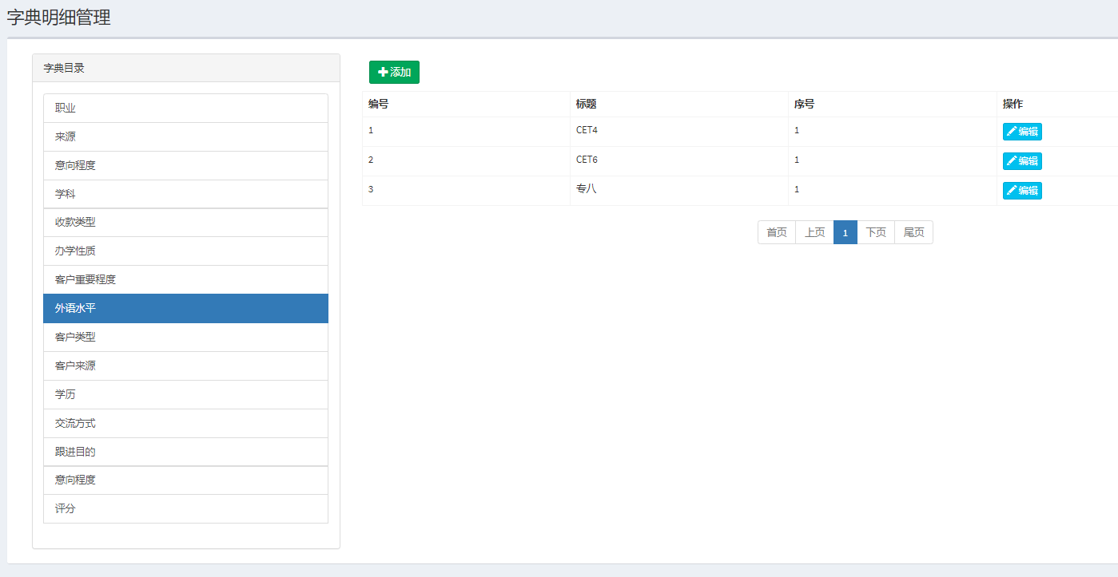Edit the CET4 row
Screen dimensions: 1118x577
click(1022, 132)
